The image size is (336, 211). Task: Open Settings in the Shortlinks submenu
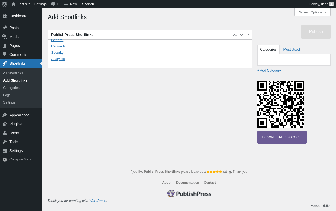[x=21, y=102]
